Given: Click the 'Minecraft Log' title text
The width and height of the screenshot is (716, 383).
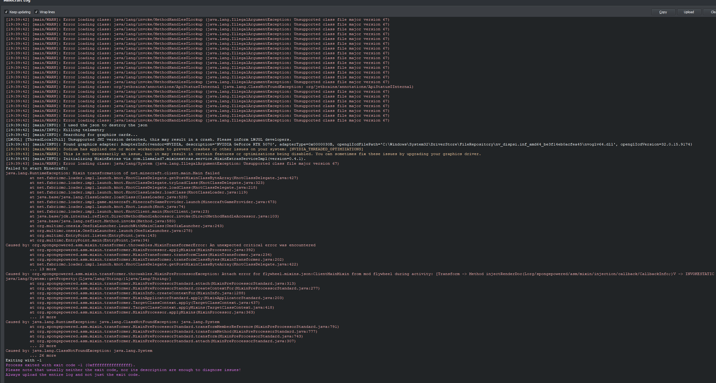Looking at the screenshot, I should coord(17,1).
